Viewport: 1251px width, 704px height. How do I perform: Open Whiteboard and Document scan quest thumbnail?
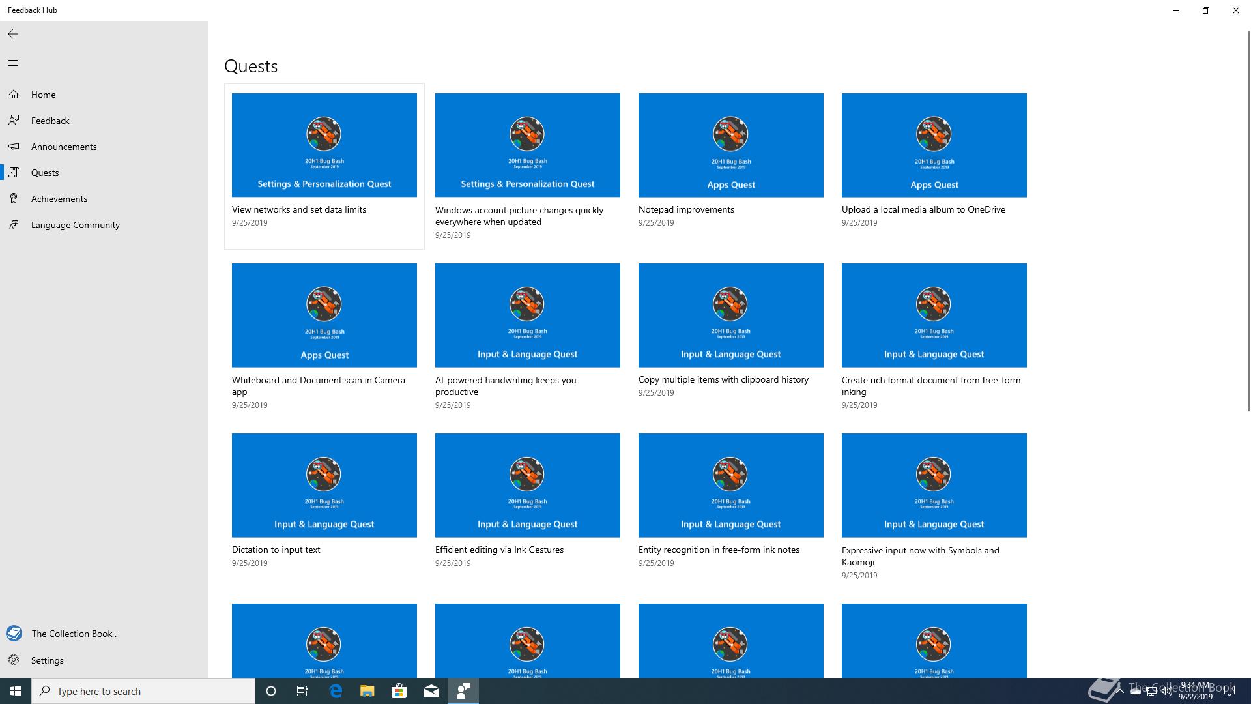click(x=324, y=315)
